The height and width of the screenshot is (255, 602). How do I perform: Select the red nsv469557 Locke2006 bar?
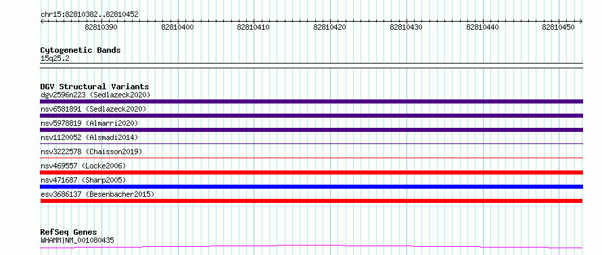click(x=311, y=172)
